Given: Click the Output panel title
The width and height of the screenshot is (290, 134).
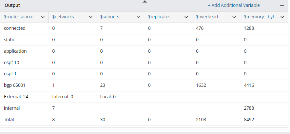Looking at the screenshot, I should (x=12, y=6).
